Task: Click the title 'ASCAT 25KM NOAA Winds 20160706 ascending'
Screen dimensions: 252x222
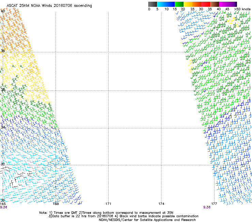Action: click(x=49, y=6)
